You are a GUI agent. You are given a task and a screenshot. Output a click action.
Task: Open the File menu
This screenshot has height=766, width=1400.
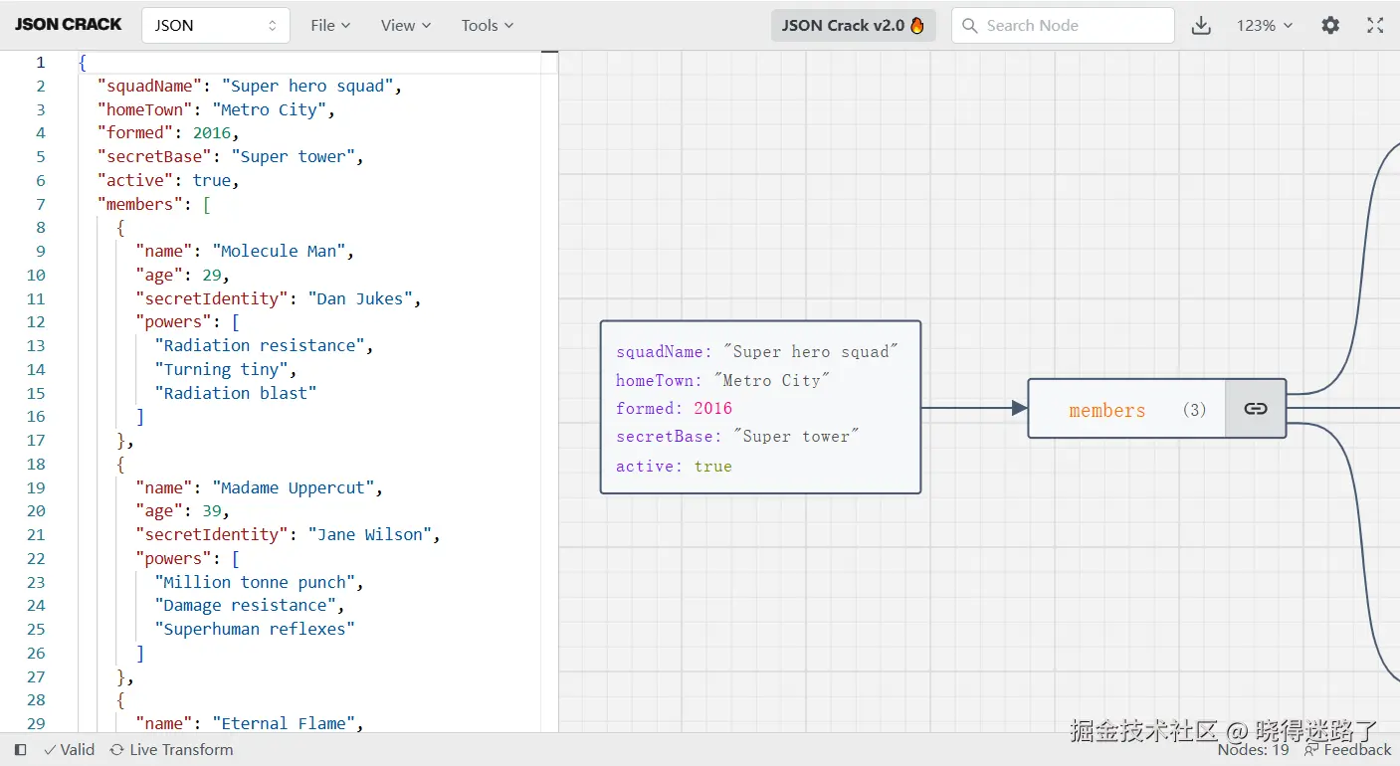[329, 26]
